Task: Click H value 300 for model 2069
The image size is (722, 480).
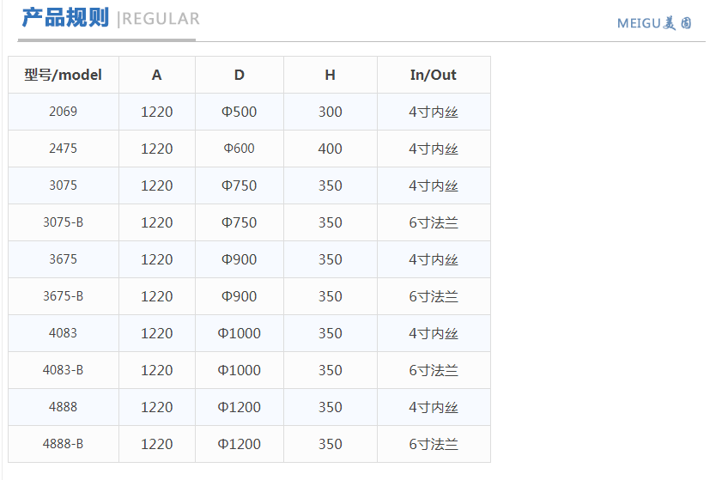Action: tap(331, 112)
